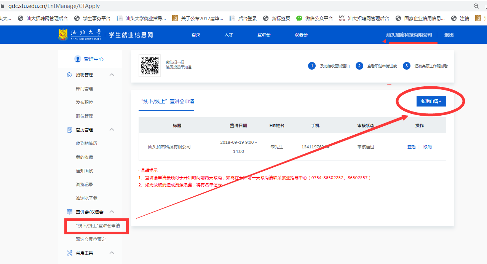Open the 注销 bookmark
The width and height of the screenshot is (487, 264).
coord(460,18)
